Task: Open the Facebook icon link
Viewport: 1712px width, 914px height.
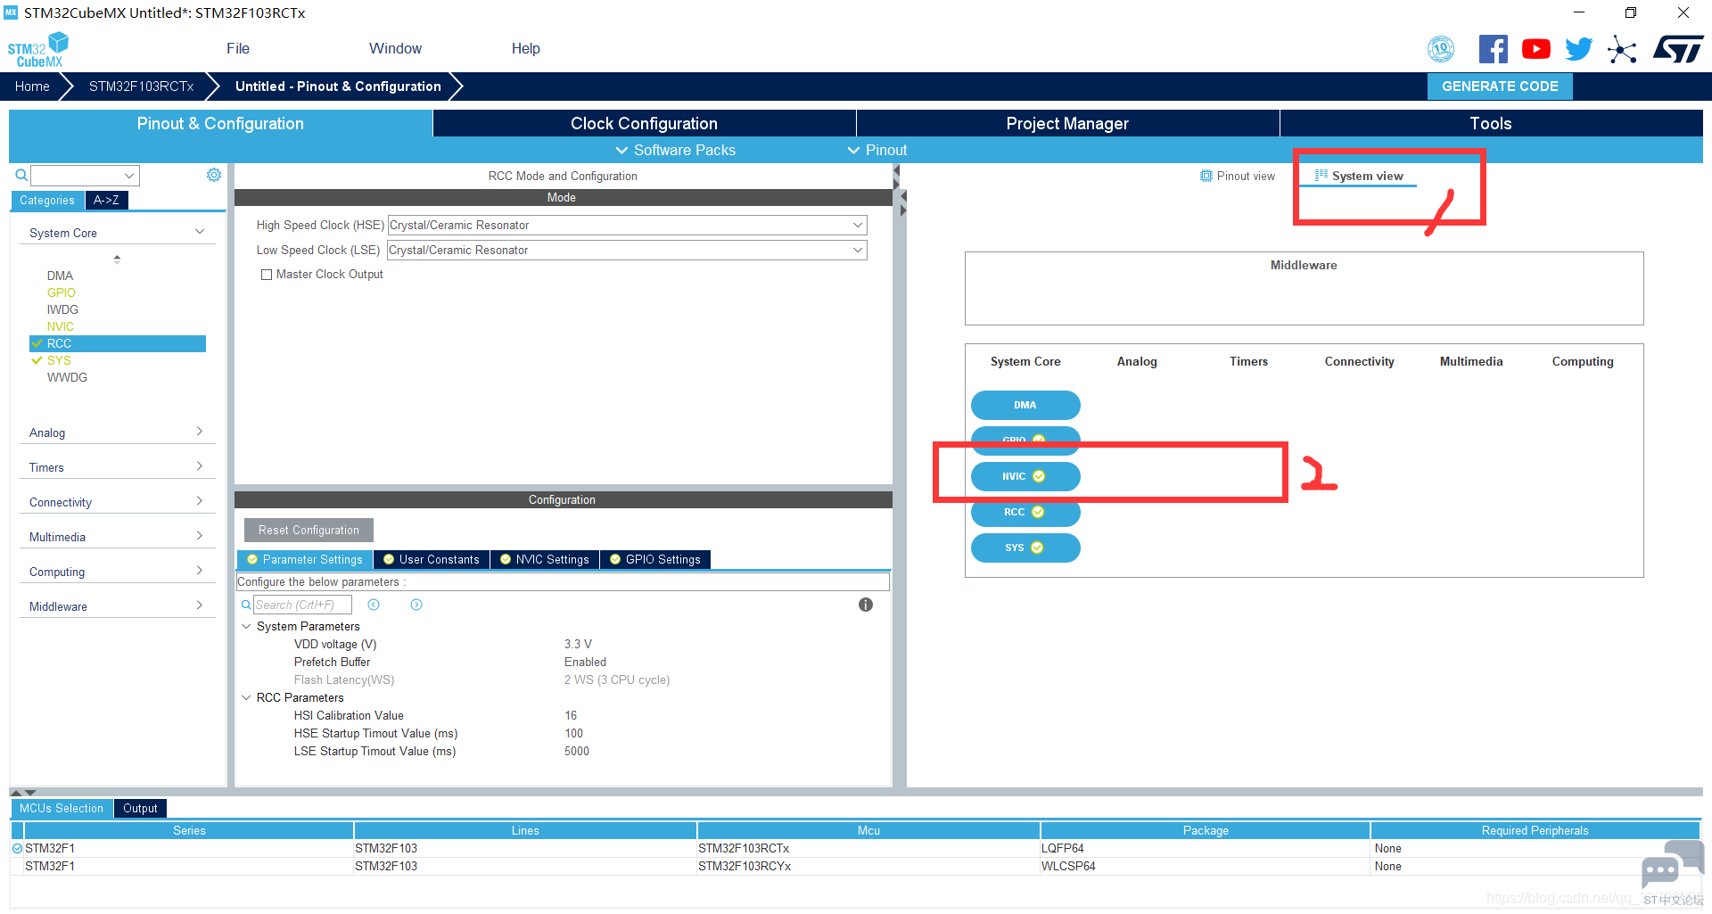Action: coord(1493,49)
